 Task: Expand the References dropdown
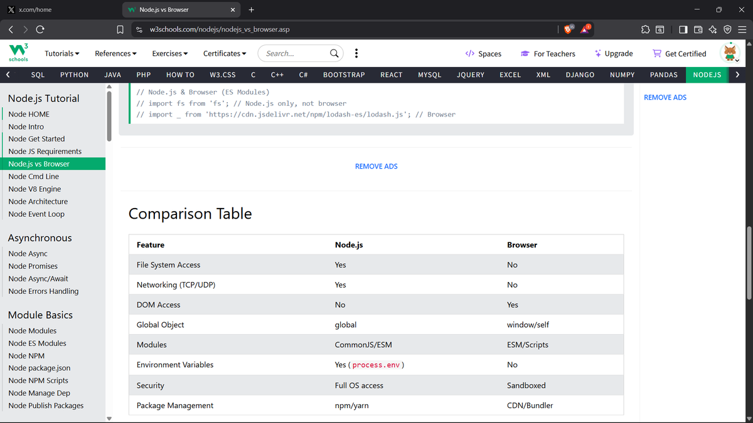[115, 53]
